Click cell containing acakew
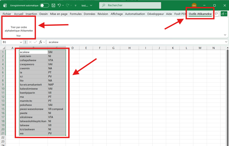The width and height of the screenshot is (229, 146). coord(33,52)
